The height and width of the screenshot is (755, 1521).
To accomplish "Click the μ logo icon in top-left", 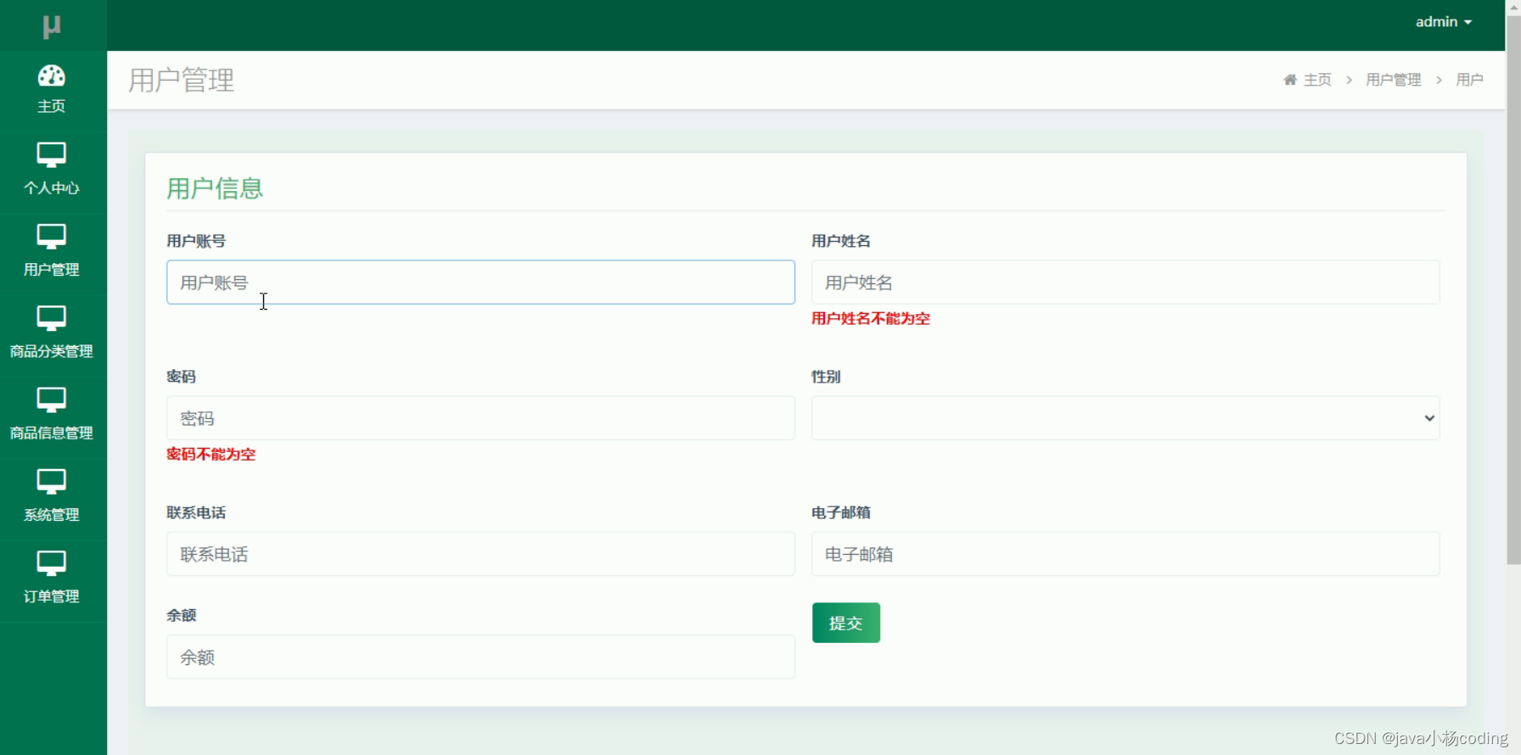I will (x=52, y=26).
